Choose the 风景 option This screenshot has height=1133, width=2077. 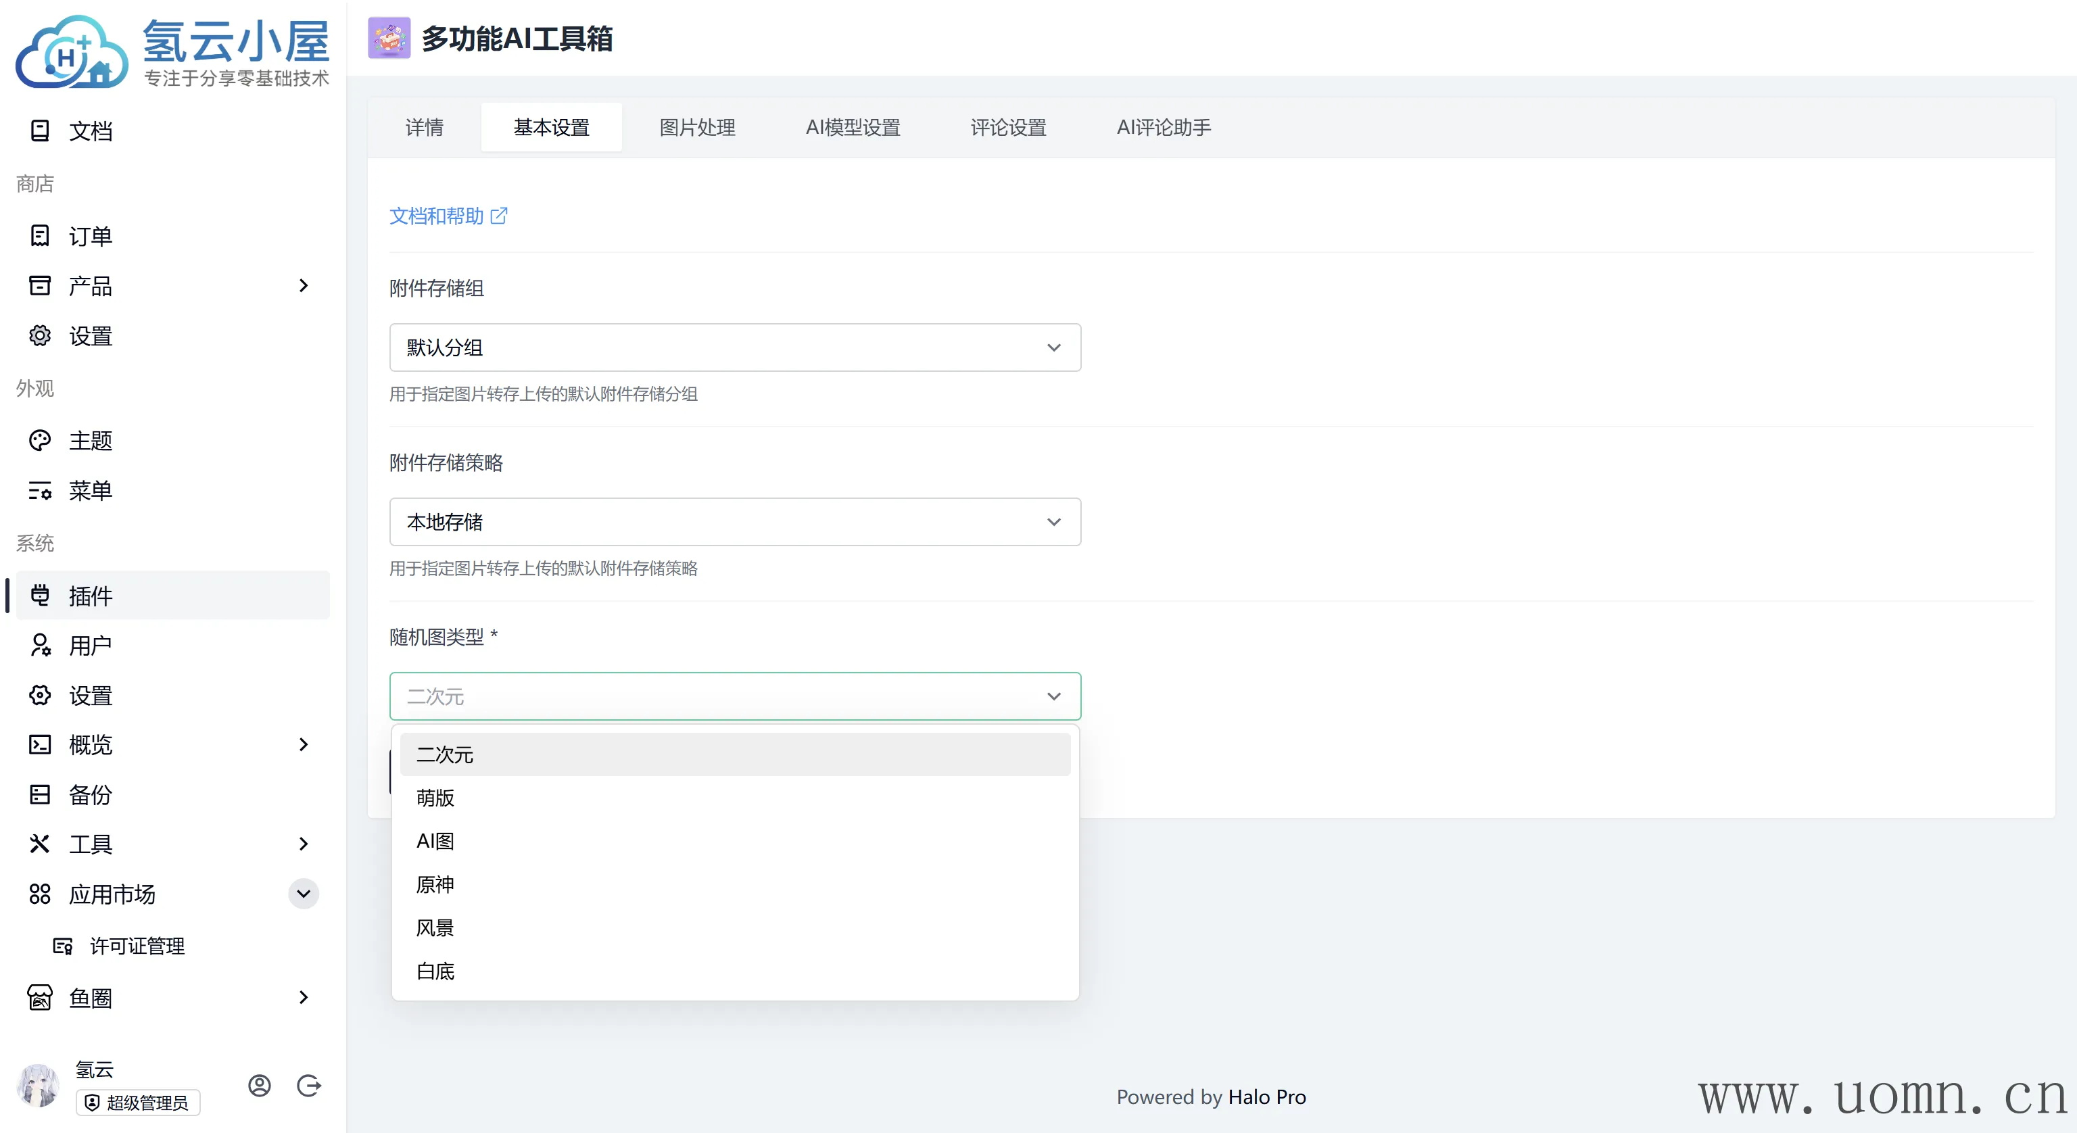[x=435, y=928]
